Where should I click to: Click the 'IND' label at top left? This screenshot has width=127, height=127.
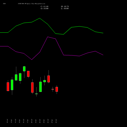4,4
